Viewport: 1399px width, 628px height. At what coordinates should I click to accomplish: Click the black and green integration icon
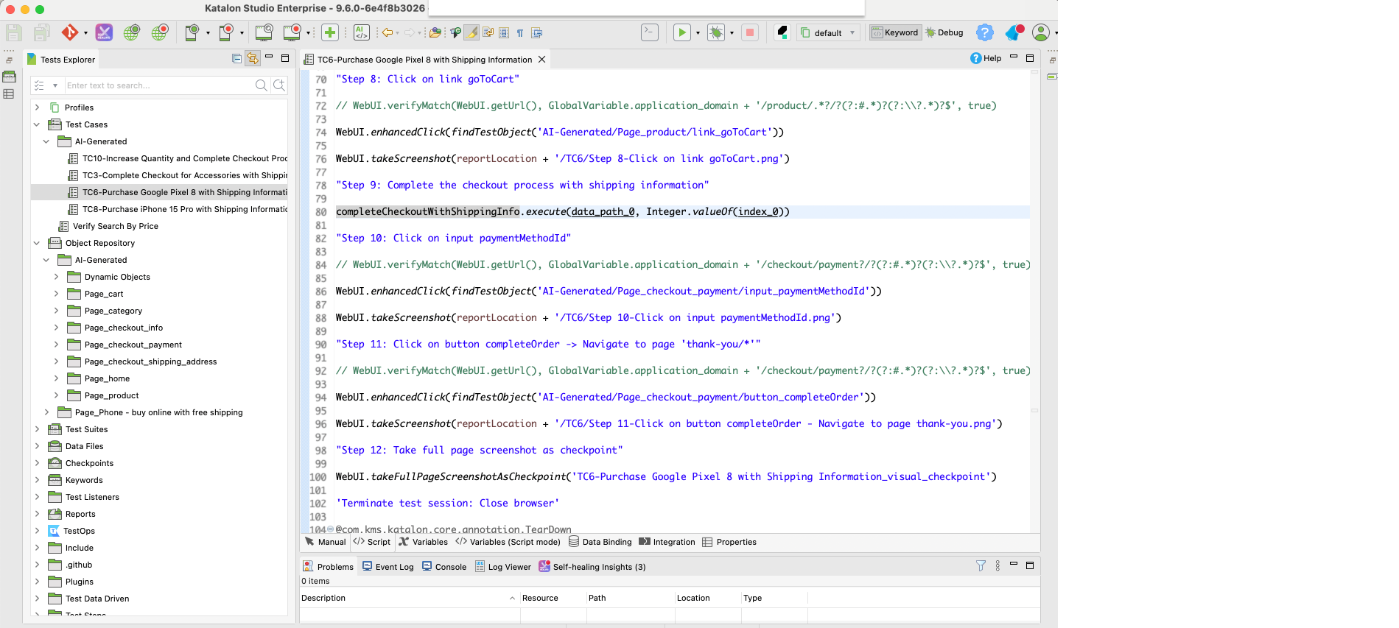782,32
